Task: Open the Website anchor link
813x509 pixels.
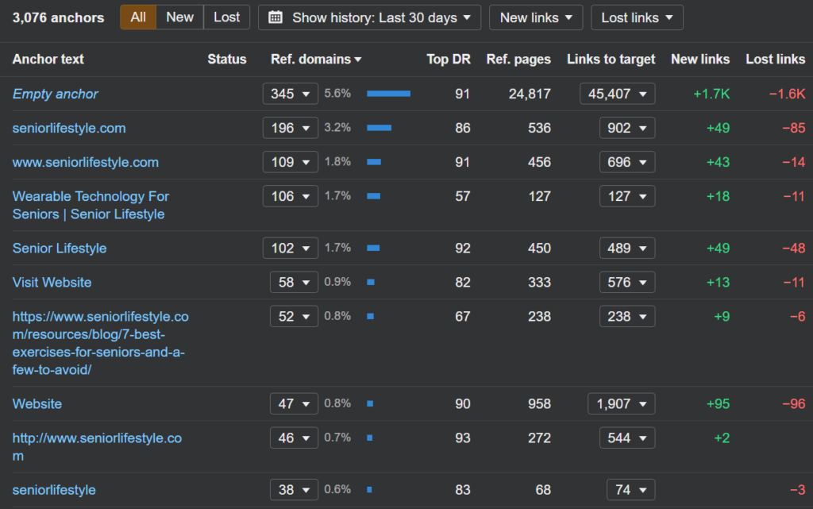Action: 37,403
